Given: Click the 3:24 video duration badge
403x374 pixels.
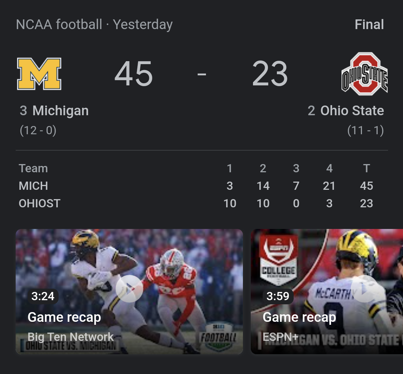Looking at the screenshot, I should click(x=43, y=296).
